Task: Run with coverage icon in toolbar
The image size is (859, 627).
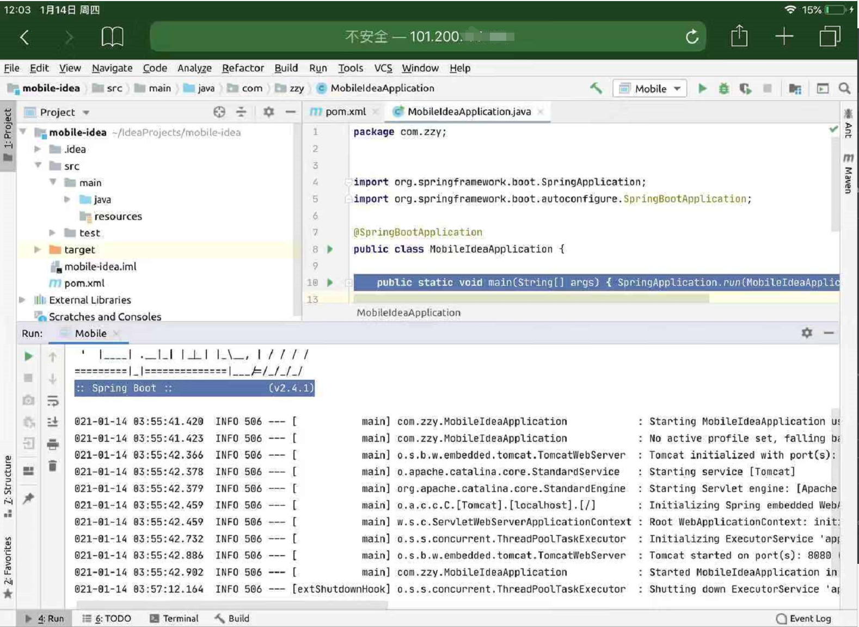Action: coord(745,88)
